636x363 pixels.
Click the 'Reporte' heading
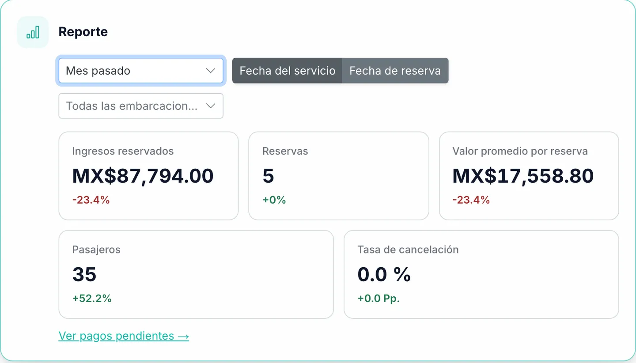[x=83, y=32]
